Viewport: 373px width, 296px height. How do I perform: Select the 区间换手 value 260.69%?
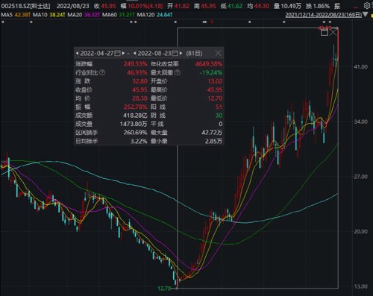[136, 133]
